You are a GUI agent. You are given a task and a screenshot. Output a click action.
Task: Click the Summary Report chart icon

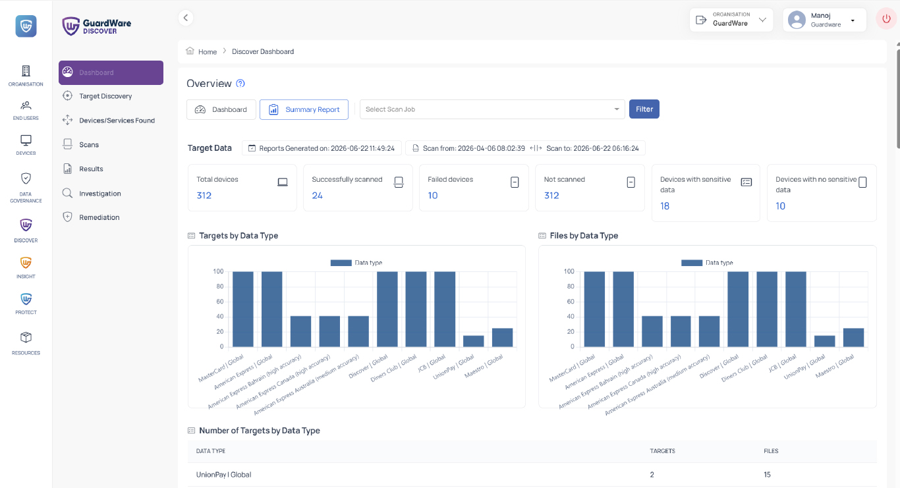[273, 109]
